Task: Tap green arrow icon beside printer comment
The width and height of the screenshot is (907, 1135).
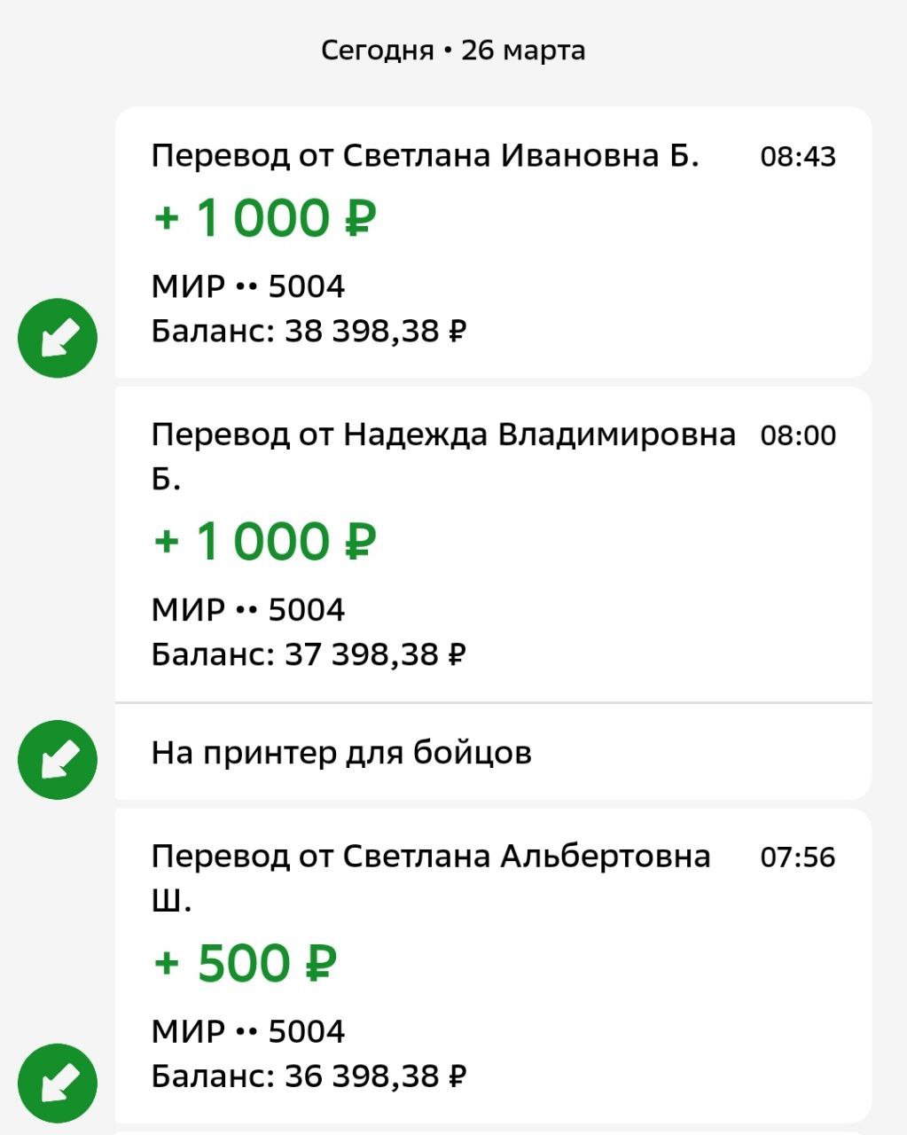Action: 58,760
